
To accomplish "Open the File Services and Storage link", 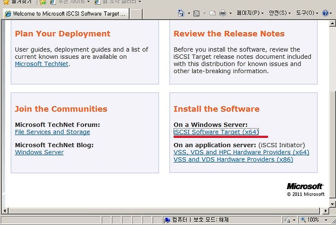I will click(52, 132).
